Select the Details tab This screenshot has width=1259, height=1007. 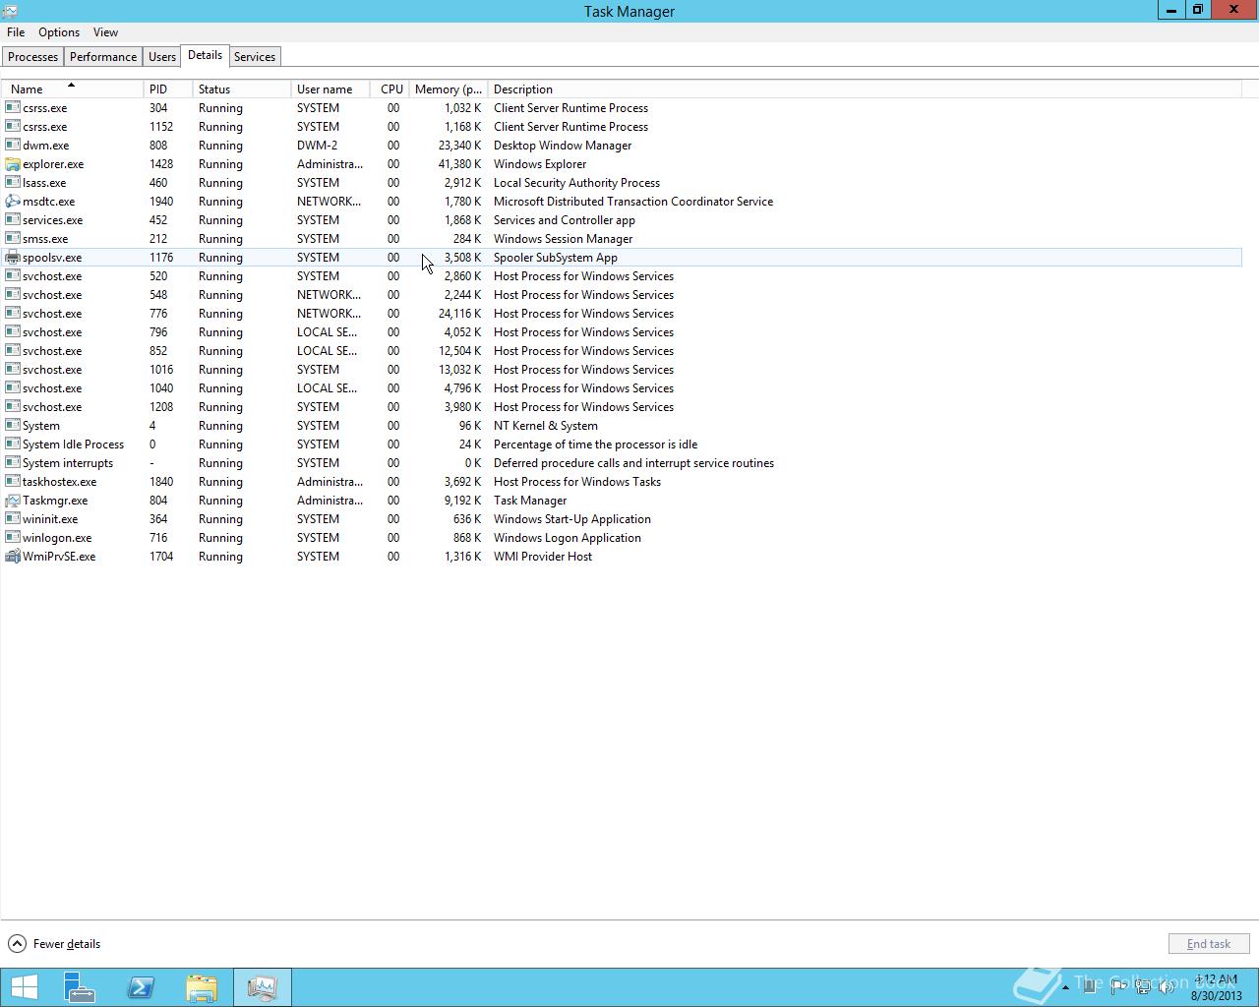205,55
